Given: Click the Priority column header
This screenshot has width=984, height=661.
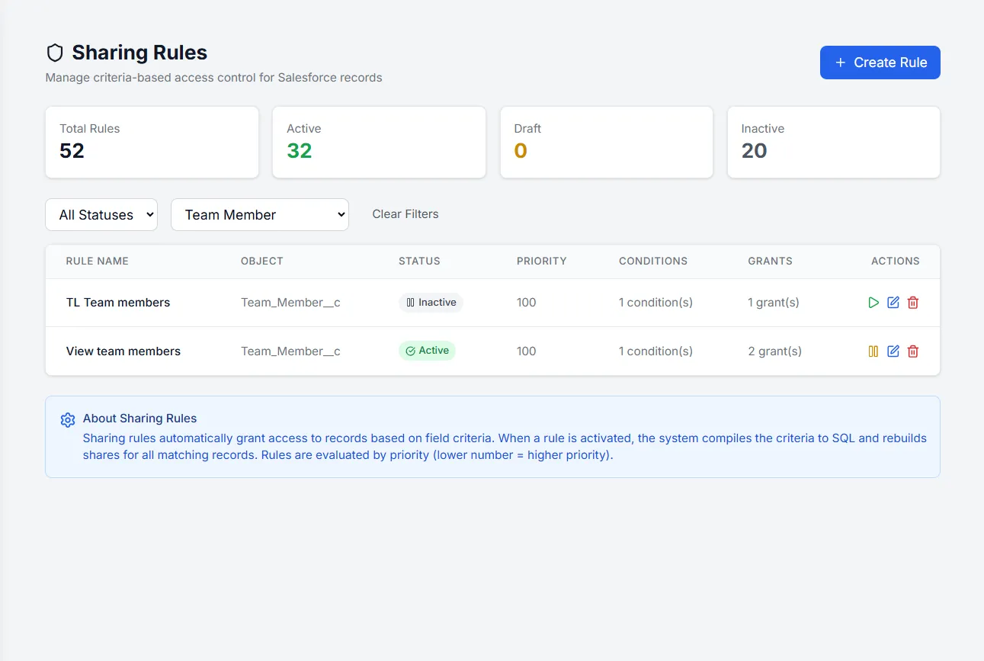Looking at the screenshot, I should pyautogui.click(x=542, y=261).
